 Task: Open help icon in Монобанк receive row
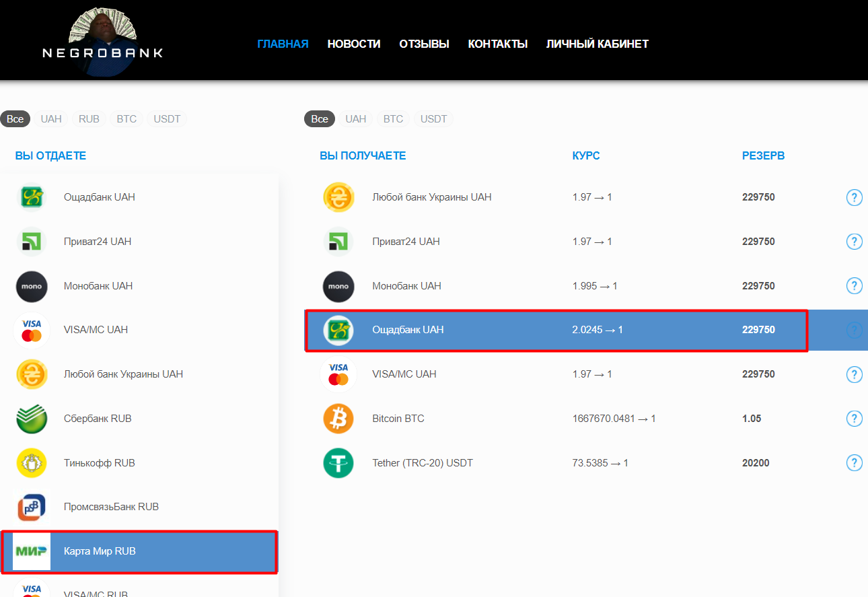tap(854, 286)
